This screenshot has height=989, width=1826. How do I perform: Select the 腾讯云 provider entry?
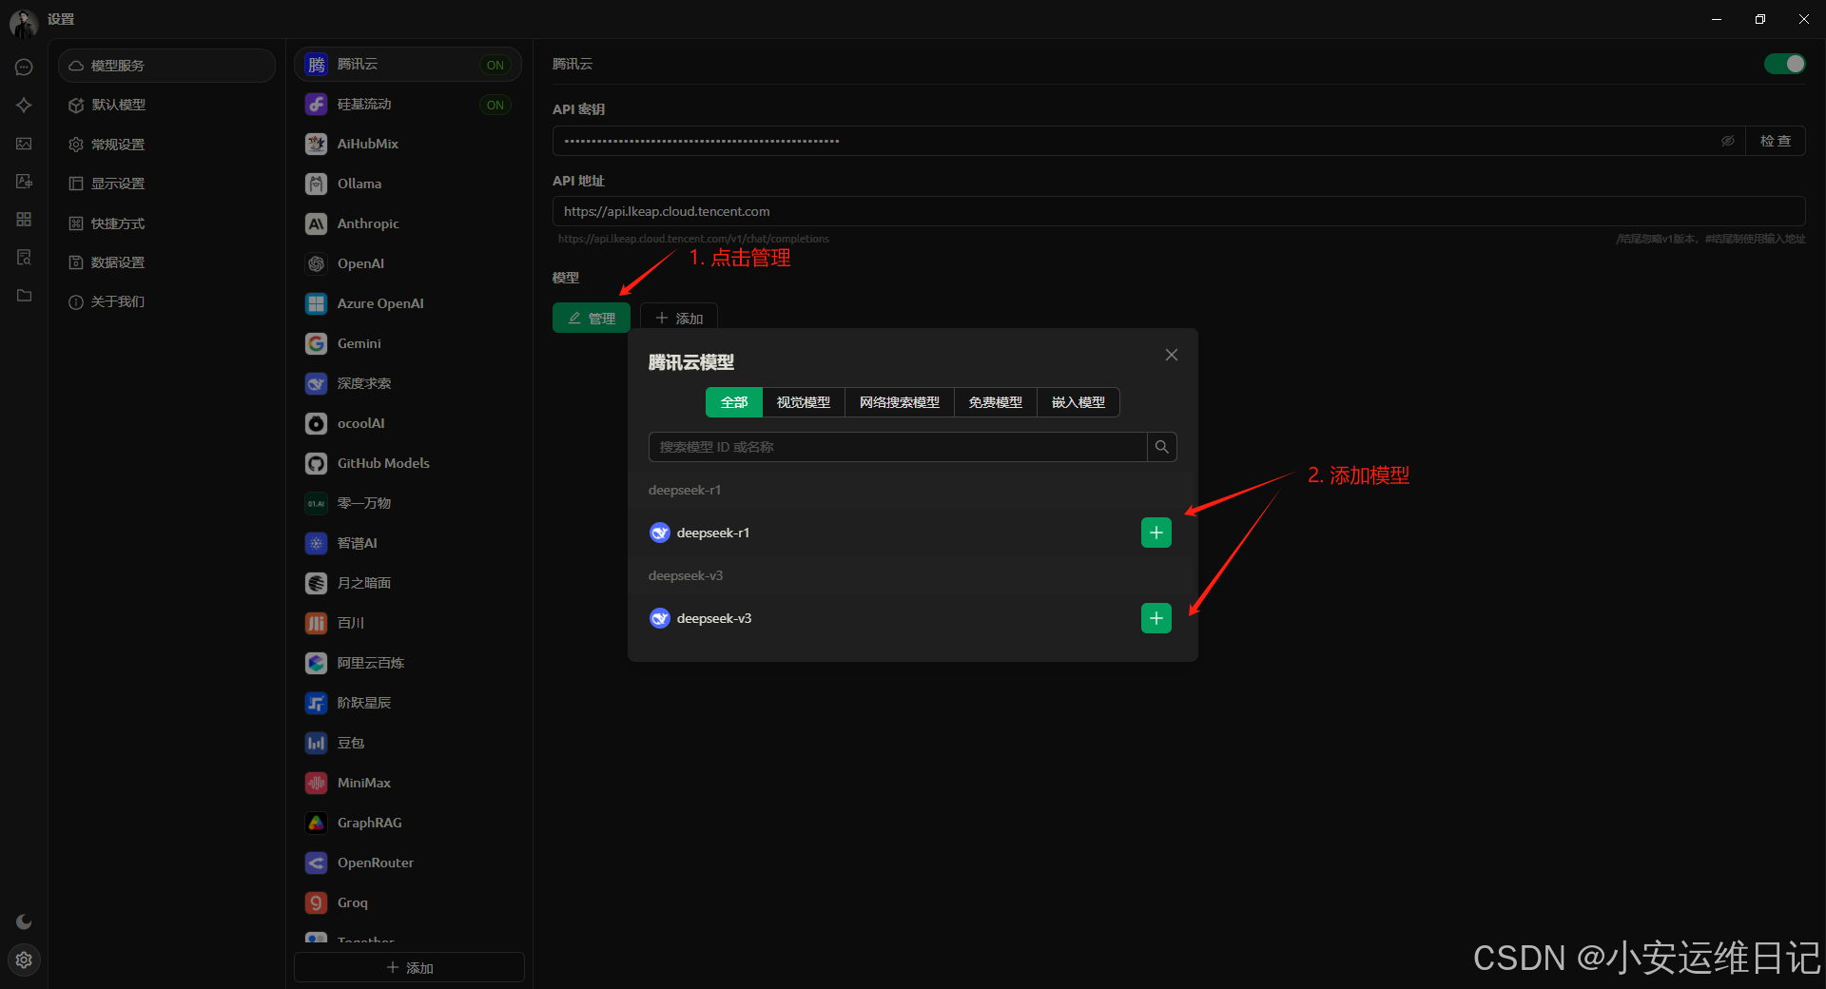407,64
